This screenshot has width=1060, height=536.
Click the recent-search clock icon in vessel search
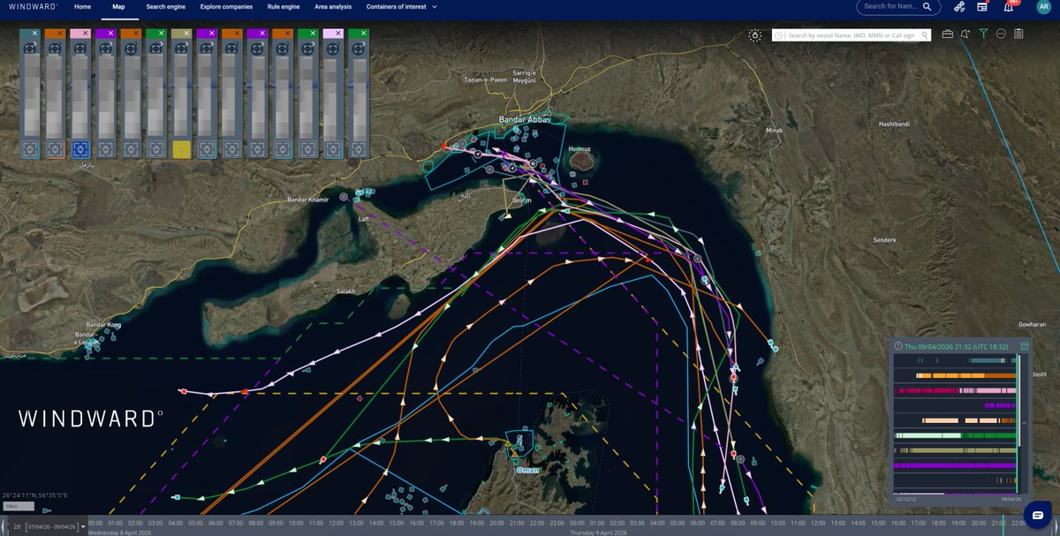tap(779, 35)
